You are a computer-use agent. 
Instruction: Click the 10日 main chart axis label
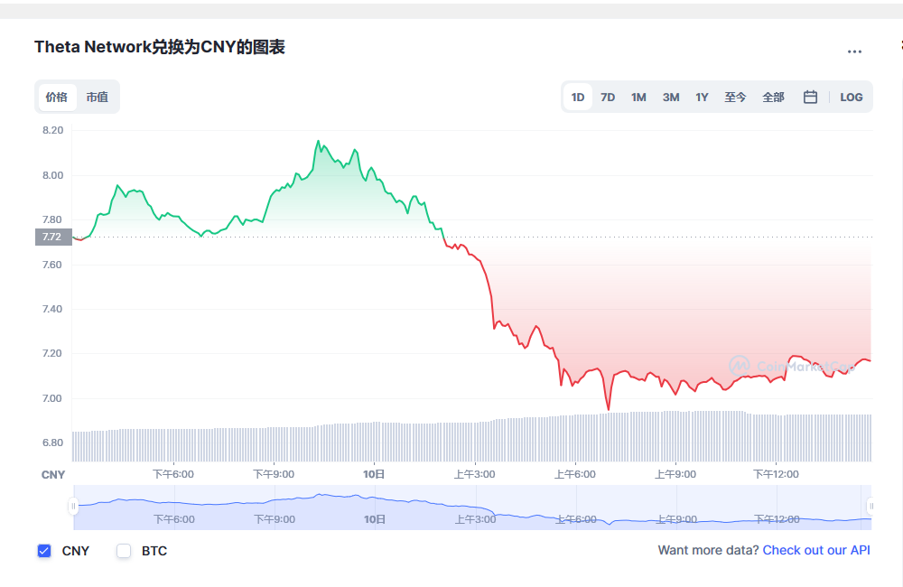click(374, 474)
